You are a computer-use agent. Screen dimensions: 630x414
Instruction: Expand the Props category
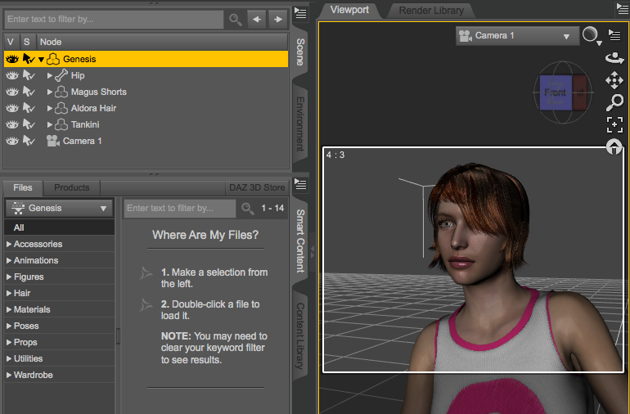coord(9,343)
